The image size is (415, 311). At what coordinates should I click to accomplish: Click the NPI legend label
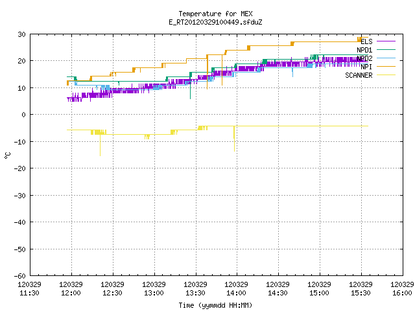point(366,67)
